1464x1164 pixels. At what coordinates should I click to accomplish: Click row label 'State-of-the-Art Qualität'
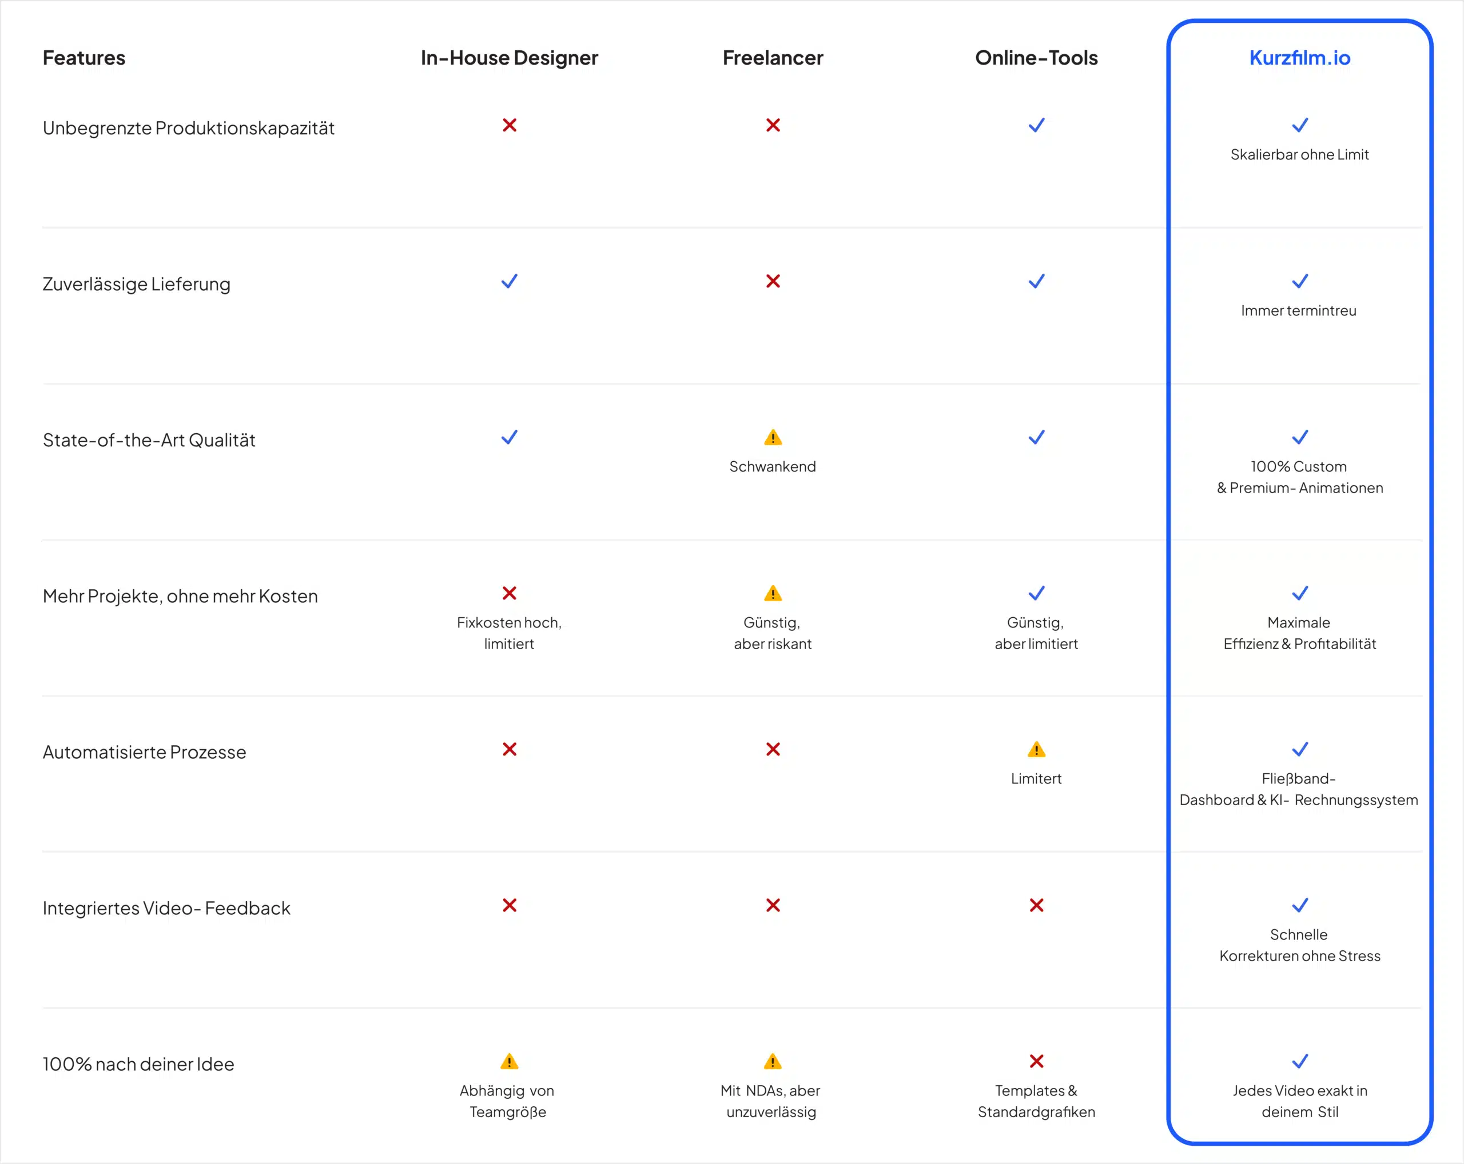(149, 440)
